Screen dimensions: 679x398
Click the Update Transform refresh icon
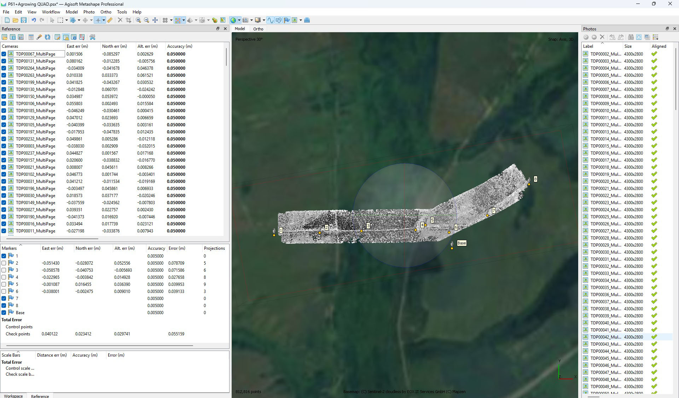(x=47, y=37)
